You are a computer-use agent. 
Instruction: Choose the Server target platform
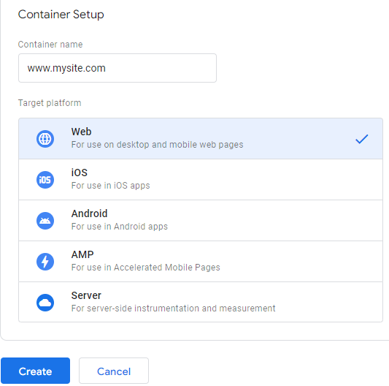point(201,302)
